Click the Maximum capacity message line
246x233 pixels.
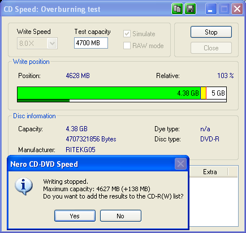coord(97,189)
